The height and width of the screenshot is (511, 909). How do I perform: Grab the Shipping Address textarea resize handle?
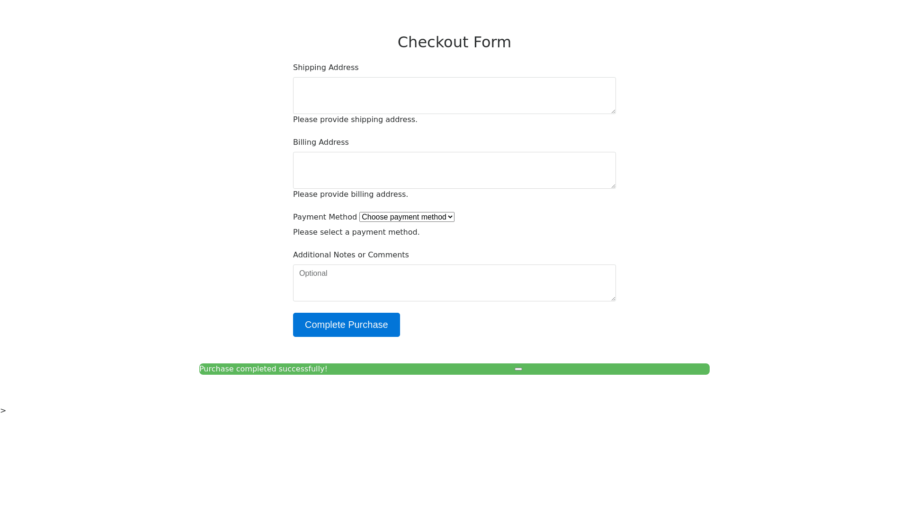click(613, 111)
